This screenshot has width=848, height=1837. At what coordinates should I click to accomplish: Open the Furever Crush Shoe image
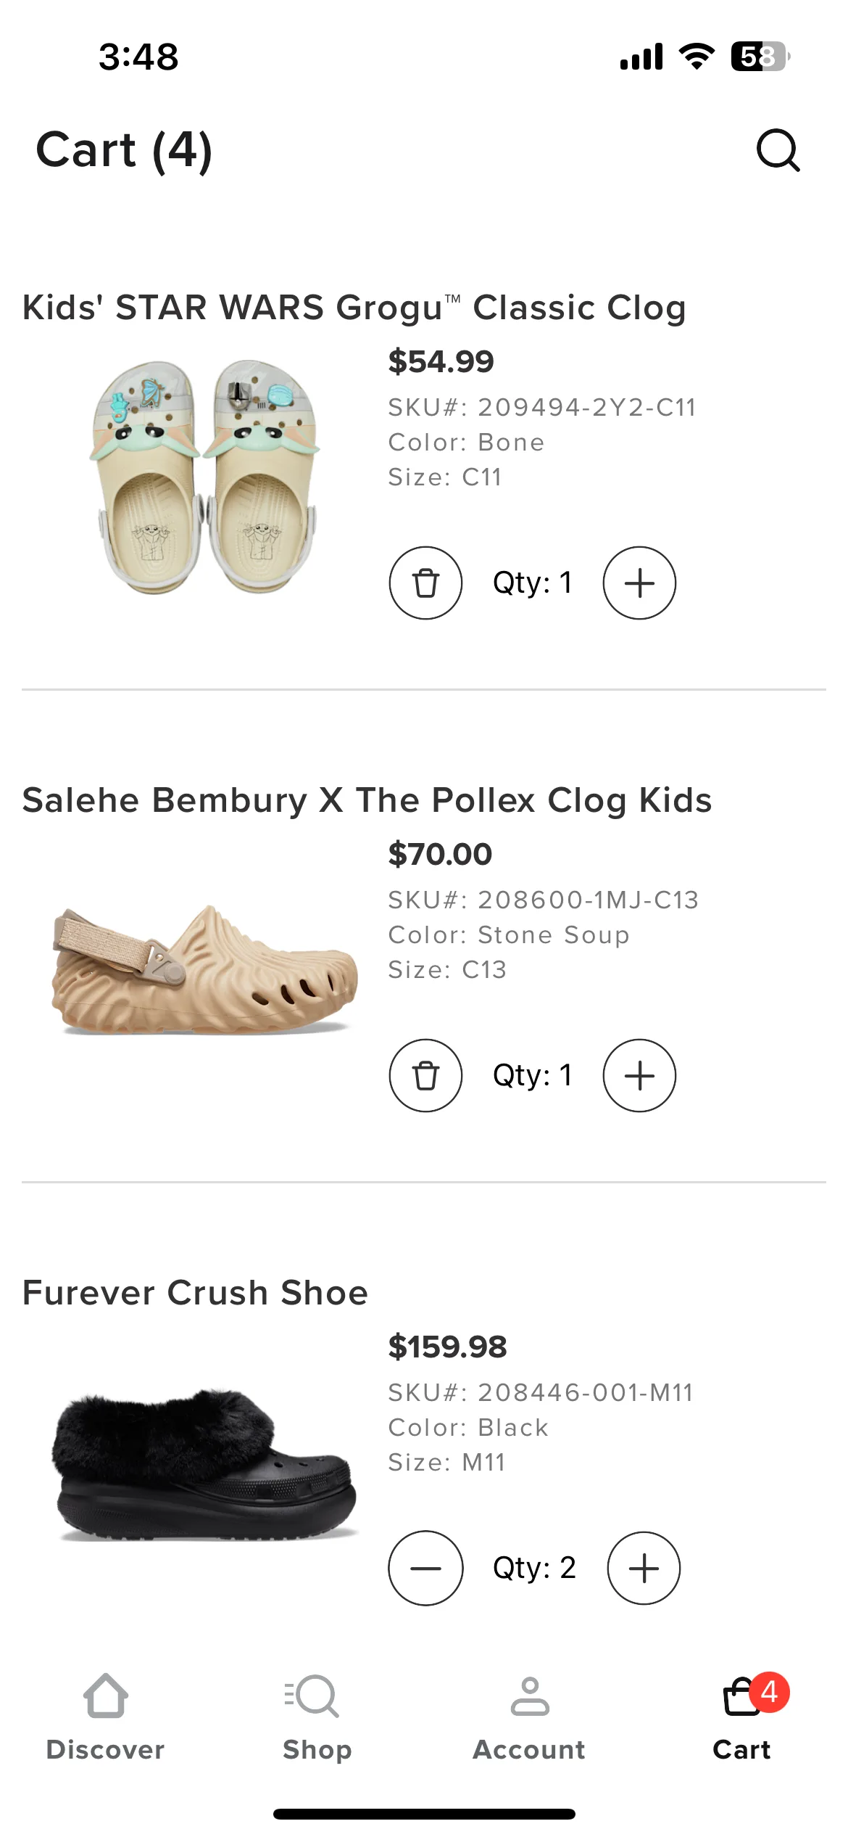point(204,1464)
